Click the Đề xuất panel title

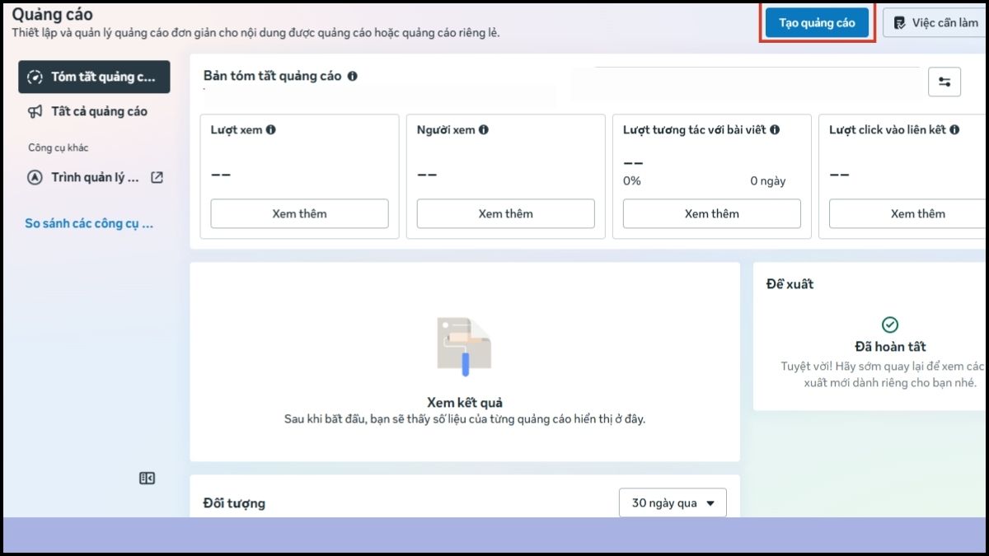click(x=790, y=284)
